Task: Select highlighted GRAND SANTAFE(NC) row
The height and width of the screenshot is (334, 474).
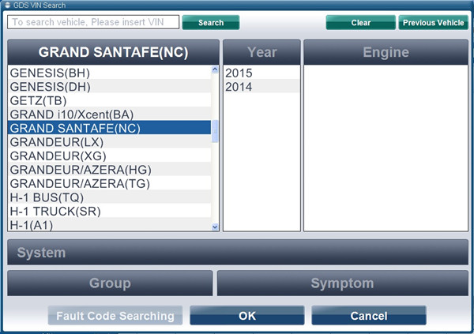Action: coord(110,128)
